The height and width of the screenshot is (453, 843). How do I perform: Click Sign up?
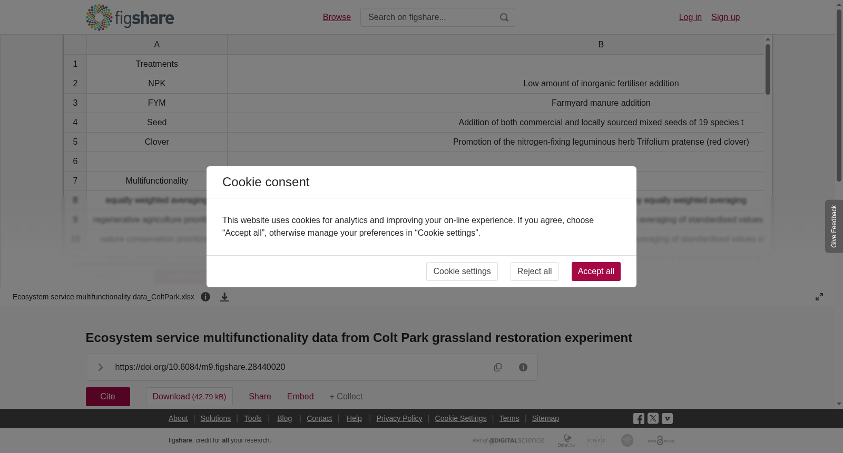tap(726, 17)
